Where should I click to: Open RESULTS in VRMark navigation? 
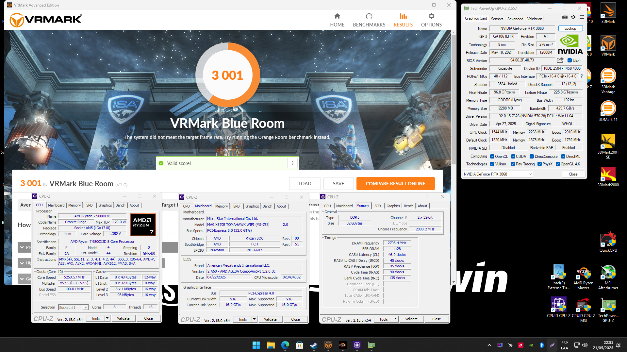click(403, 20)
